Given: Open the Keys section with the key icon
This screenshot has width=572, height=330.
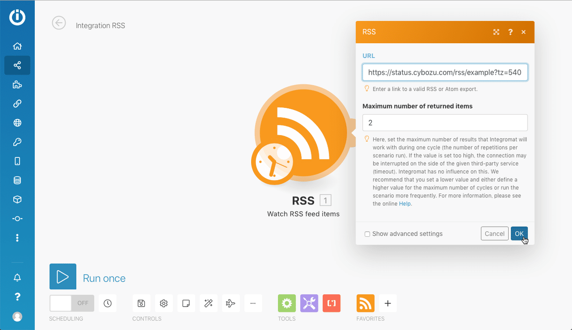Looking at the screenshot, I should coord(17,142).
